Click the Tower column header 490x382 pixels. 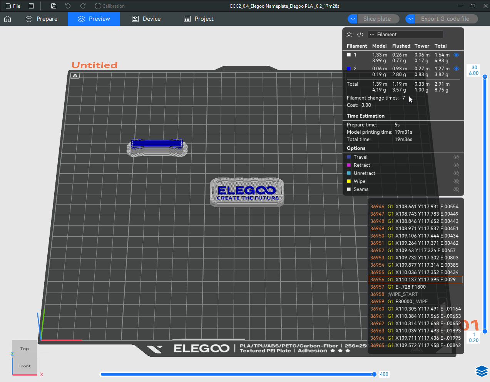point(422,46)
